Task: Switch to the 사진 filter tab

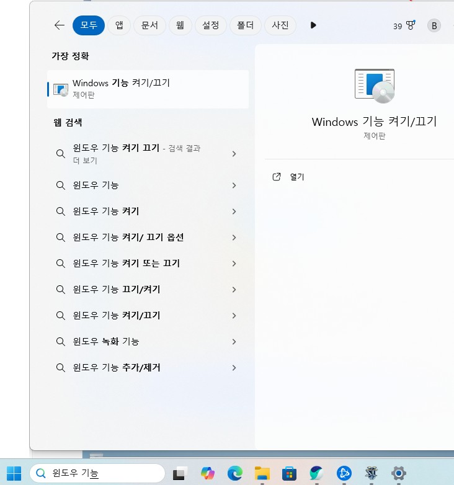Action: pos(280,25)
